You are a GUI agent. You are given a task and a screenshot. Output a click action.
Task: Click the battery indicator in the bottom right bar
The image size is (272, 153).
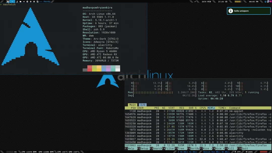click(263, 151)
